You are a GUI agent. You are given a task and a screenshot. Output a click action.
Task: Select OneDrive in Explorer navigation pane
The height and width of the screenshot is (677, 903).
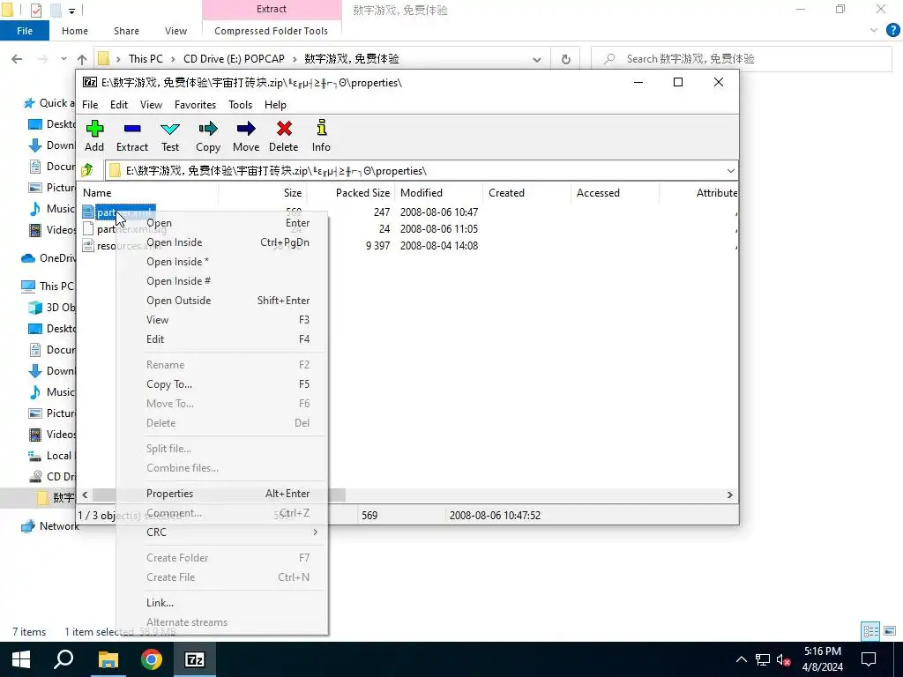point(49,258)
